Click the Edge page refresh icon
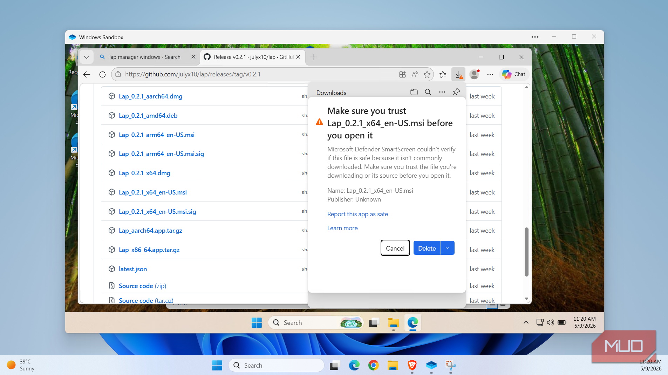 pos(102,74)
